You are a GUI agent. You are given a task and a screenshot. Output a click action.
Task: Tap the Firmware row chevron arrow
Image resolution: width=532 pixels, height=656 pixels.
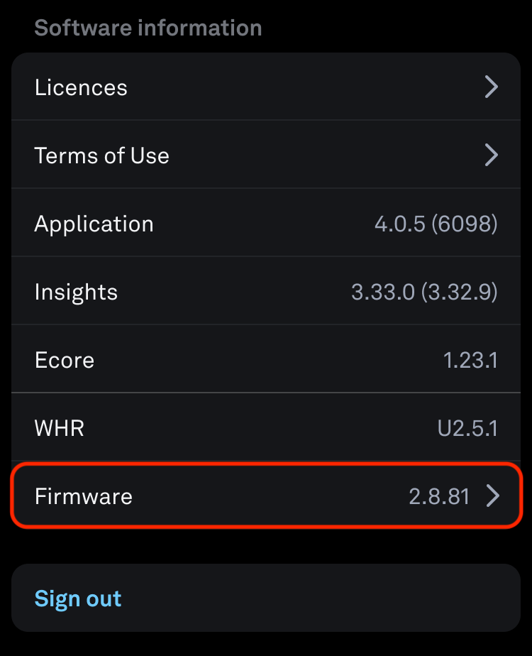click(x=492, y=496)
